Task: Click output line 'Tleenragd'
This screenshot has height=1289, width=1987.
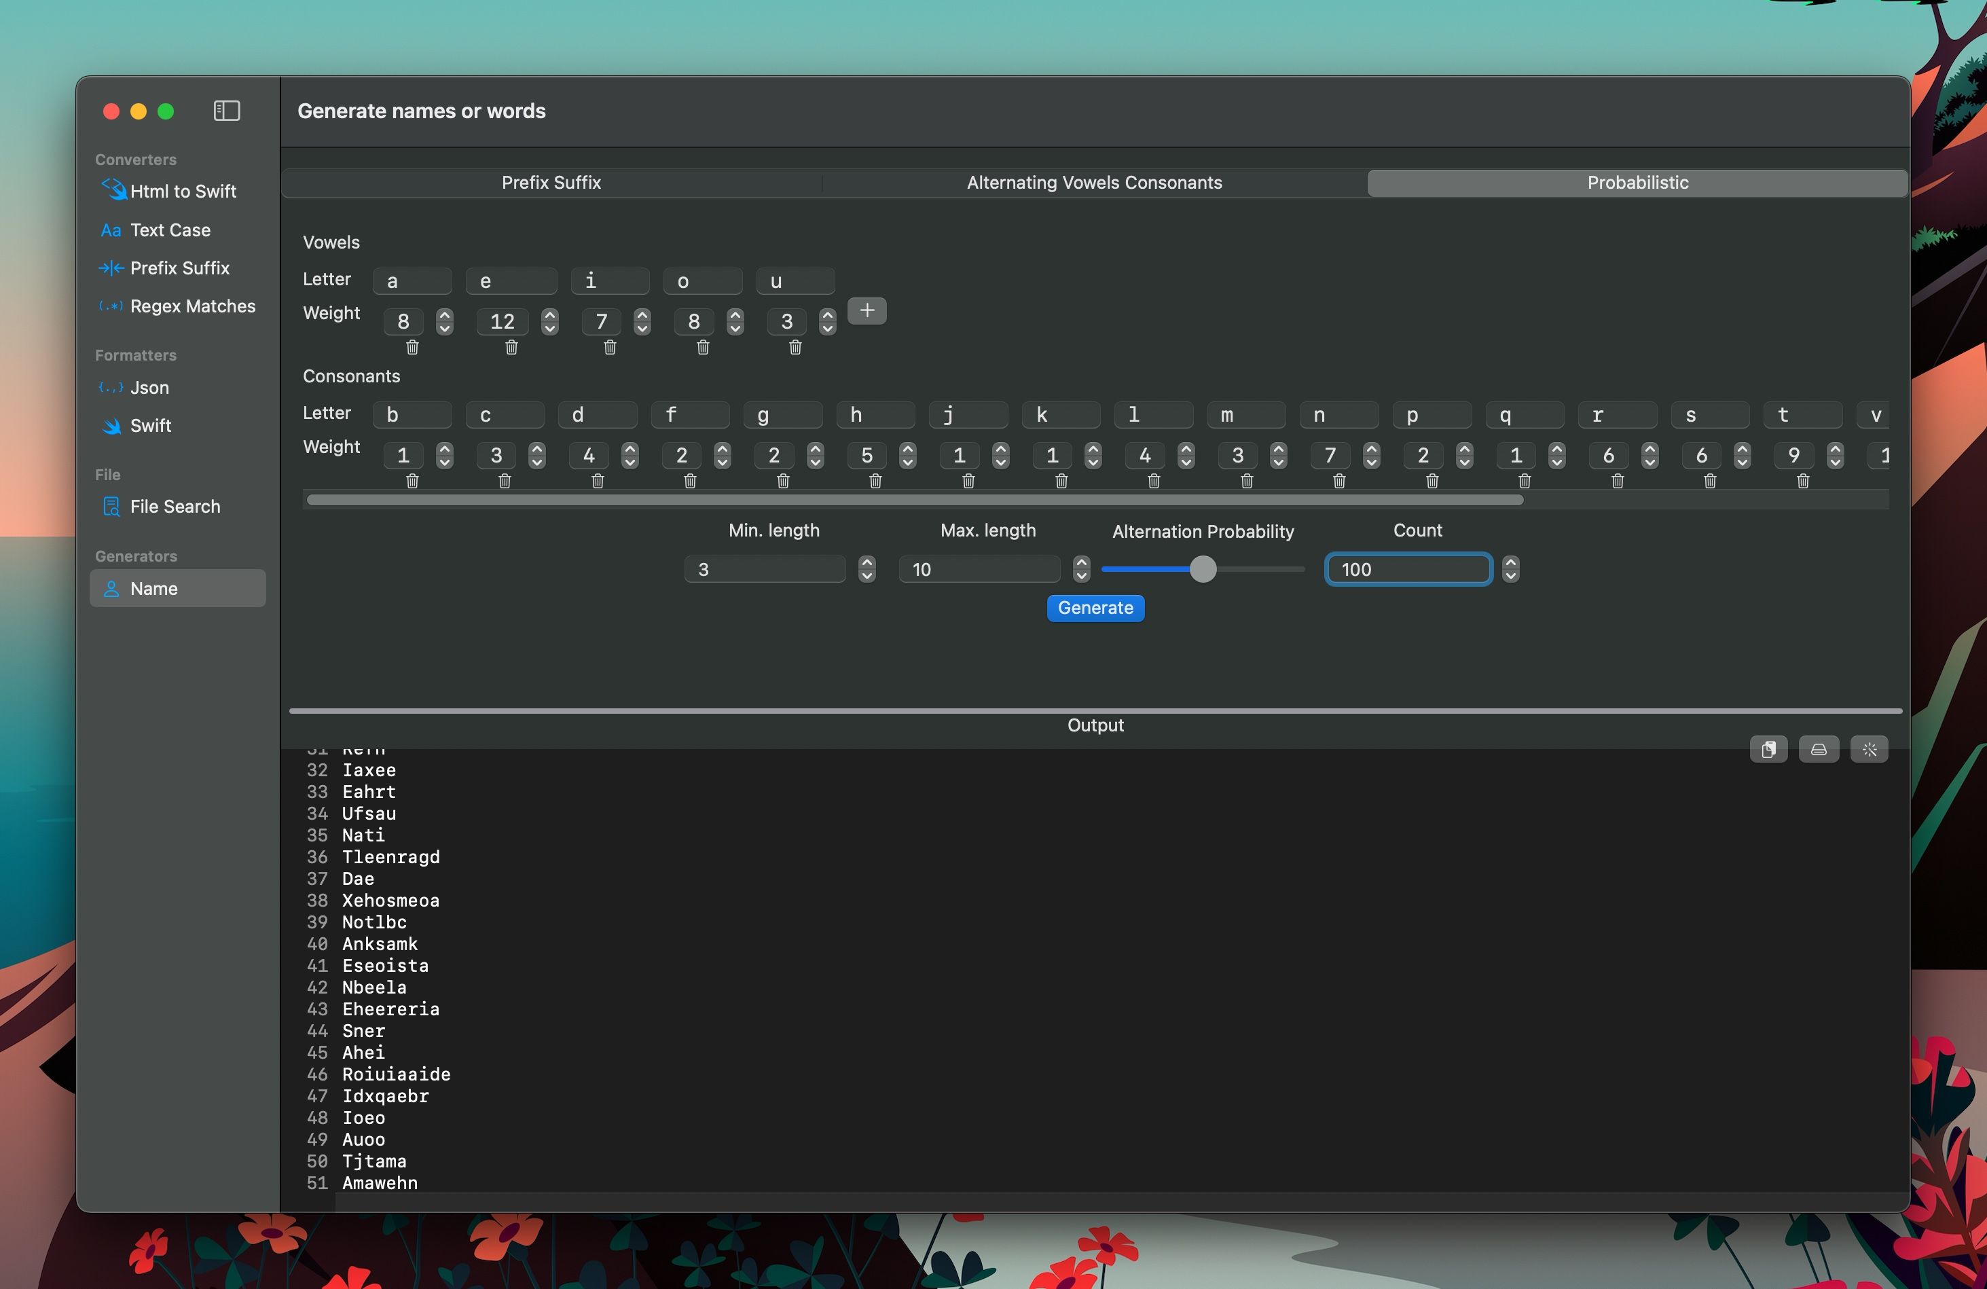Action: pyautogui.click(x=390, y=857)
